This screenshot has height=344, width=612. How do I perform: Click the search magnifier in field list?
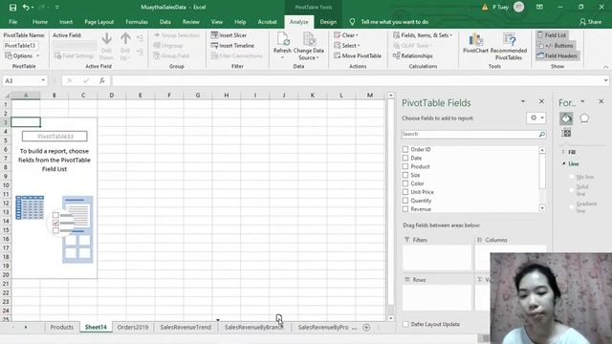click(542, 134)
